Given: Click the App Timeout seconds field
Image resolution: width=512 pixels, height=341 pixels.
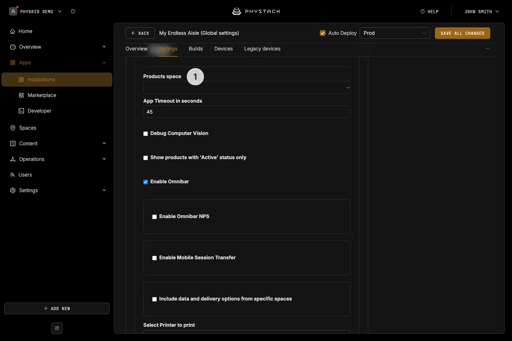Looking at the screenshot, I should coord(247,112).
